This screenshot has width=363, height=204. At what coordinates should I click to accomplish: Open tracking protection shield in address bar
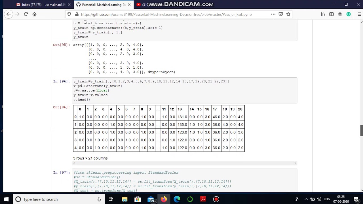click(x=69, y=14)
